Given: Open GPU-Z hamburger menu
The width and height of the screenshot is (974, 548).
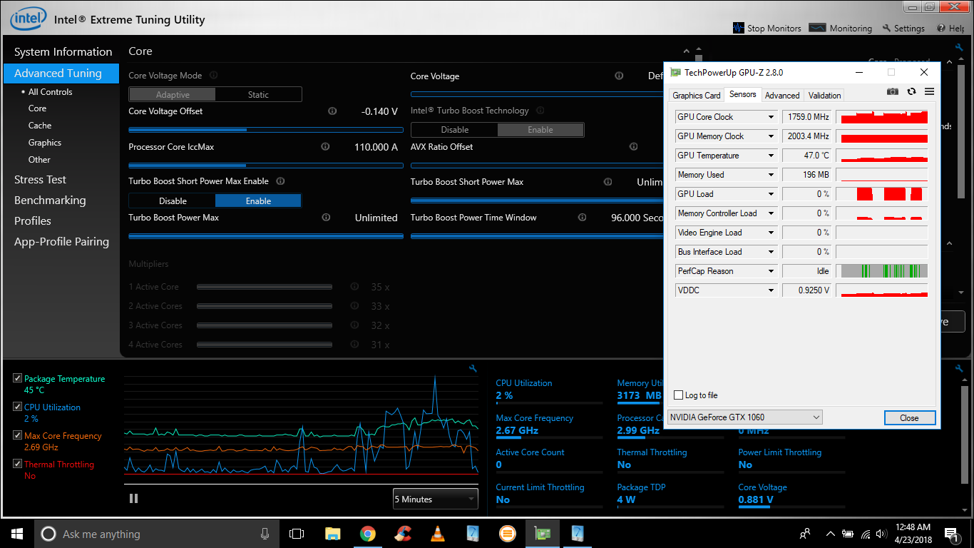Looking at the screenshot, I should click(929, 91).
